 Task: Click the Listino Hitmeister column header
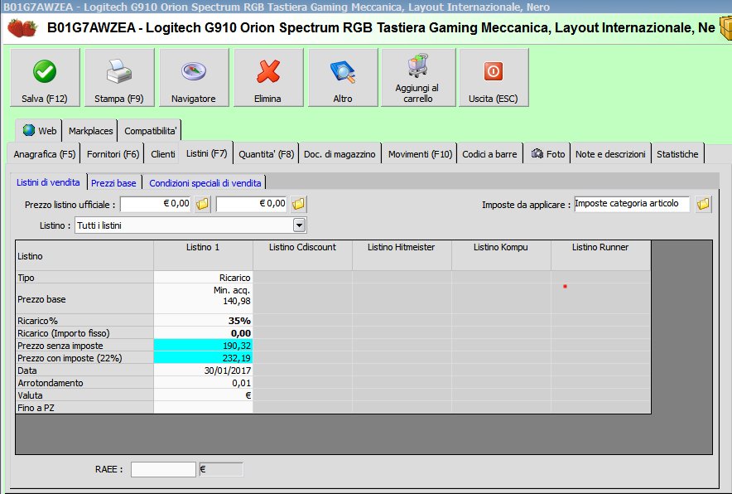pyautogui.click(x=402, y=255)
